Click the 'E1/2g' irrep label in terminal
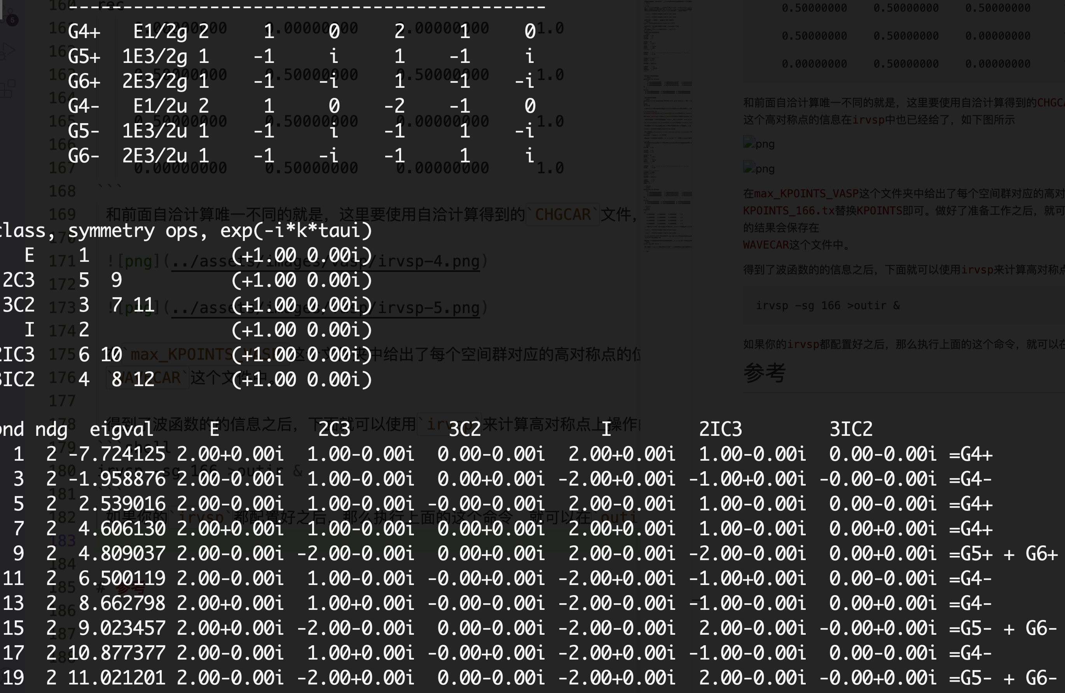Image resolution: width=1065 pixels, height=693 pixels. point(160,32)
